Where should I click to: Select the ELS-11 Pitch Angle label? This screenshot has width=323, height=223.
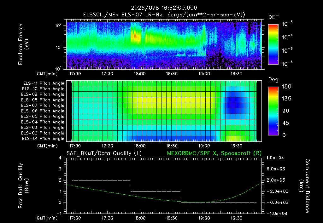[x=44, y=83]
